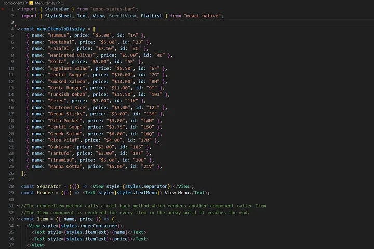Toggle the breakpoint dot at line 33
Image resolution: width=374 pixels, height=249 pixels.
click(4, 219)
